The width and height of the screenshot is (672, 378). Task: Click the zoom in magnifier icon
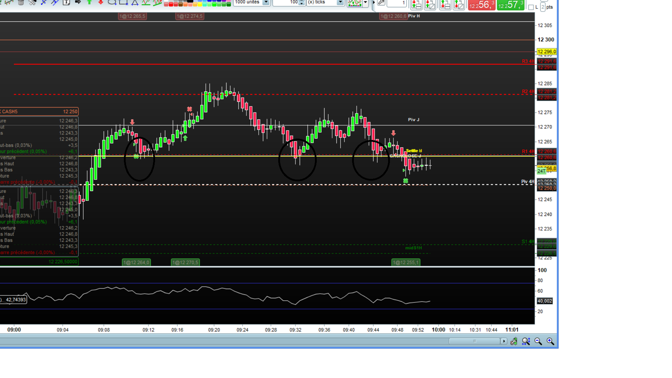[x=550, y=341]
